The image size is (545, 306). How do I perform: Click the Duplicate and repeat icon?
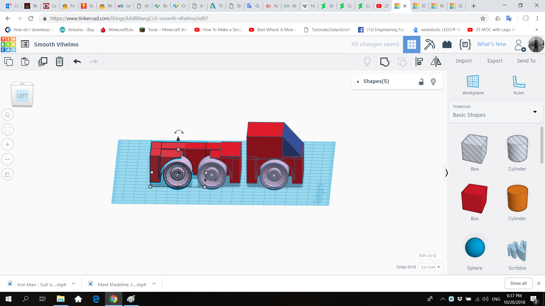[43, 61]
